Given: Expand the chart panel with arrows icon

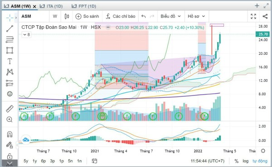Looking at the screenshot, I should pyautogui.click(x=266, y=6).
